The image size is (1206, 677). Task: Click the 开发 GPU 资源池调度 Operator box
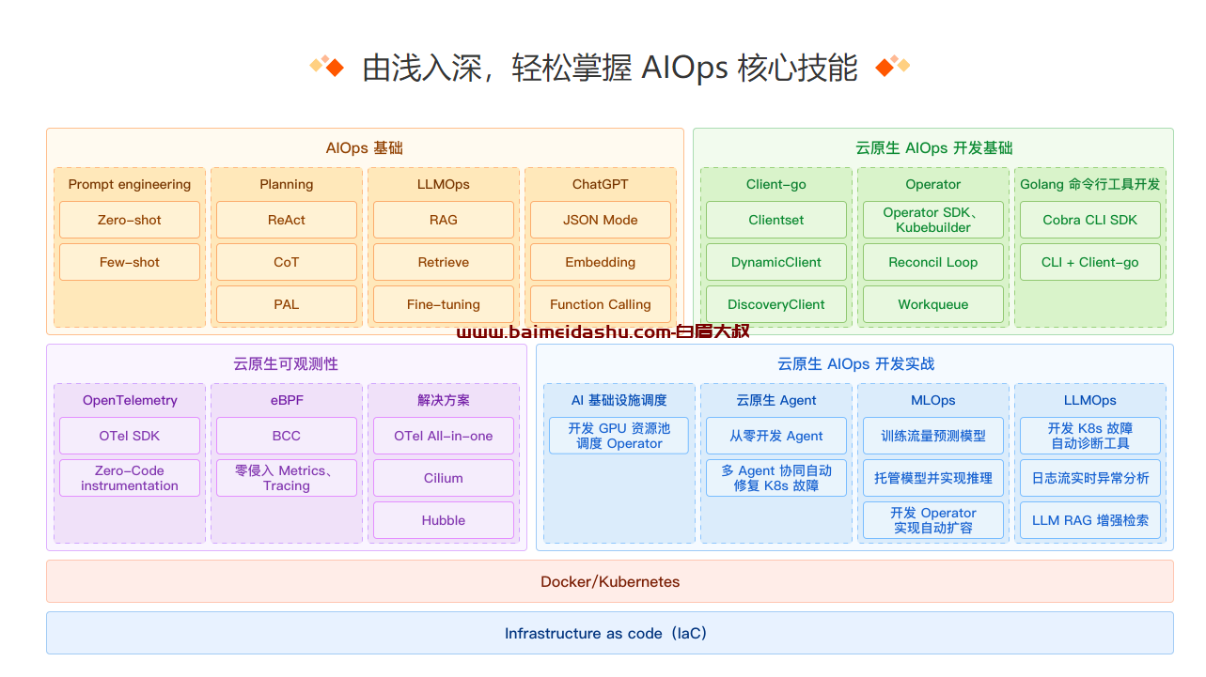619,436
